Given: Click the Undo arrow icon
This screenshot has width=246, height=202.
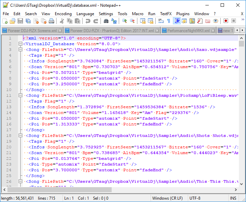Looking at the screenshot, I should click(88, 21).
